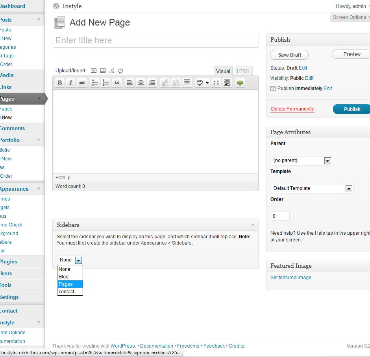Collapse the Pages menu arrow
Viewport: 370px width, 357px height.
39,99
